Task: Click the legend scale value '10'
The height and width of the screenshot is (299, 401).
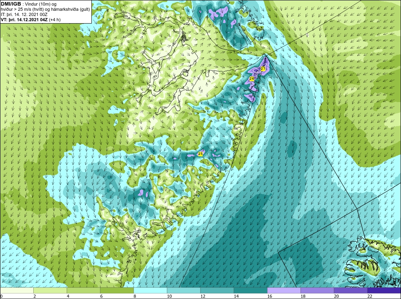Action: tap(169, 296)
